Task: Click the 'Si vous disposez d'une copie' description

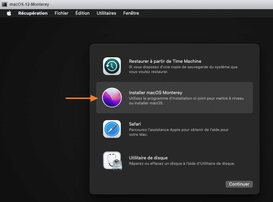Action: (183, 69)
